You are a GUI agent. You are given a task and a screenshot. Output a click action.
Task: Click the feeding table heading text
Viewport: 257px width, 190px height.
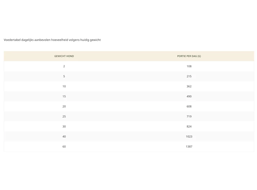pyautogui.click(x=52, y=40)
